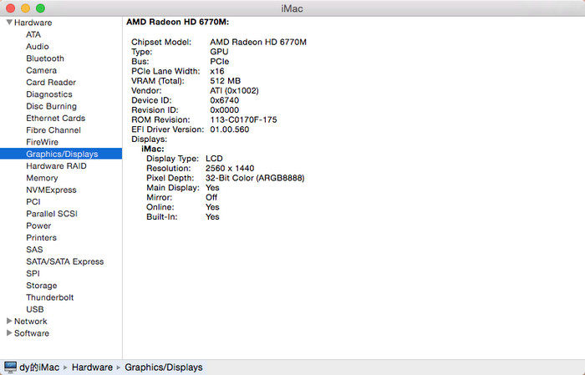Open SATA/SATA Express information
Screen dimensions: 585x375
pyautogui.click(x=65, y=261)
